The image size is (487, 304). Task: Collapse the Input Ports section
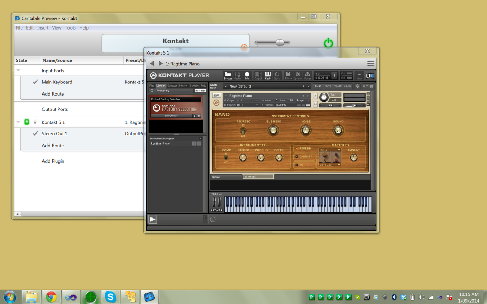pos(18,70)
